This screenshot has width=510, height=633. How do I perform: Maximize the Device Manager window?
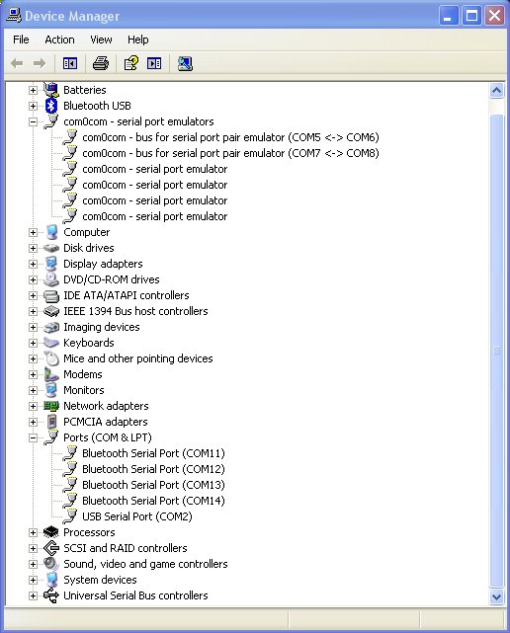pyautogui.click(x=471, y=16)
